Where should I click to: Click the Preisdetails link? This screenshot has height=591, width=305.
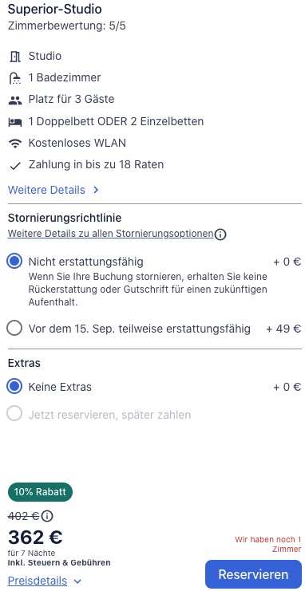point(38,581)
